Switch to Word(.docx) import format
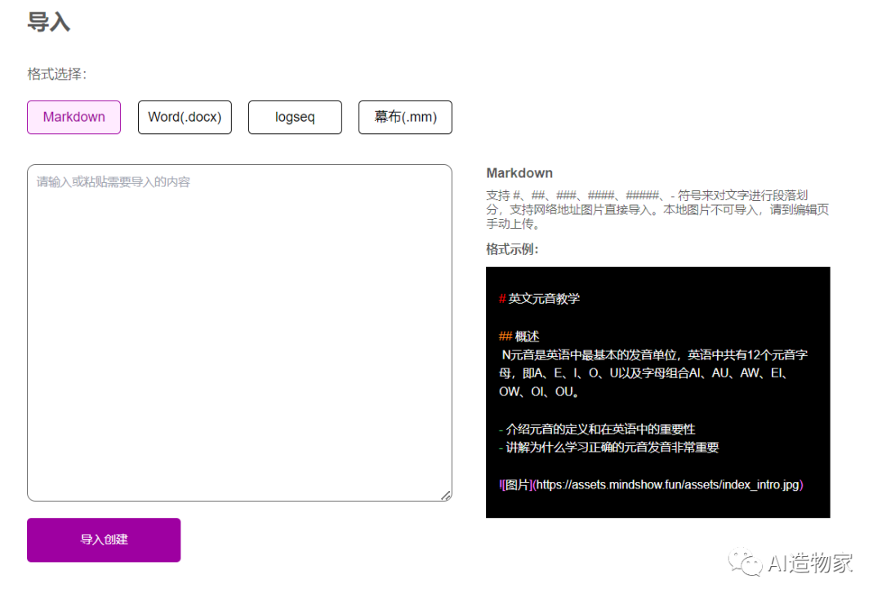 (185, 117)
